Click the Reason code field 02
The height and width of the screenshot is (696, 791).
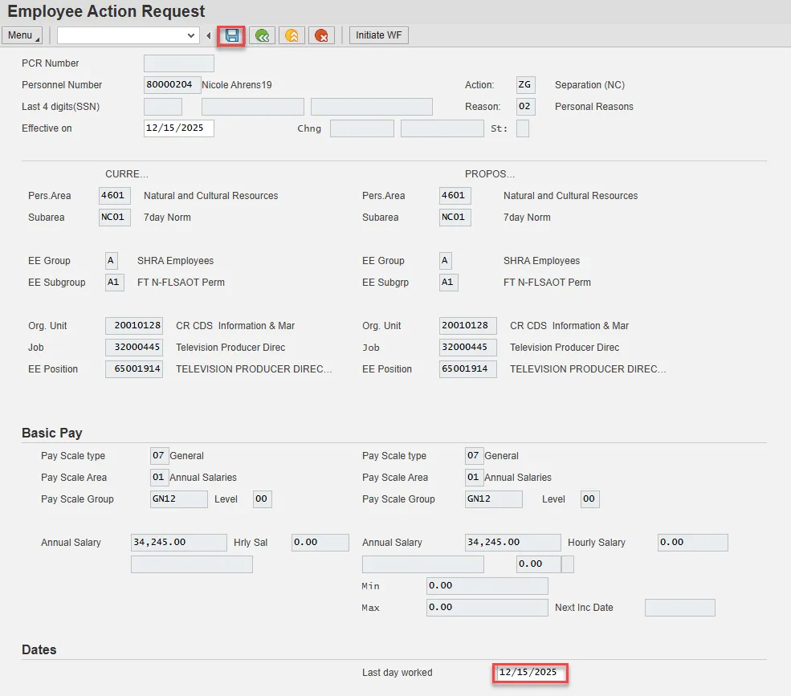coord(525,107)
